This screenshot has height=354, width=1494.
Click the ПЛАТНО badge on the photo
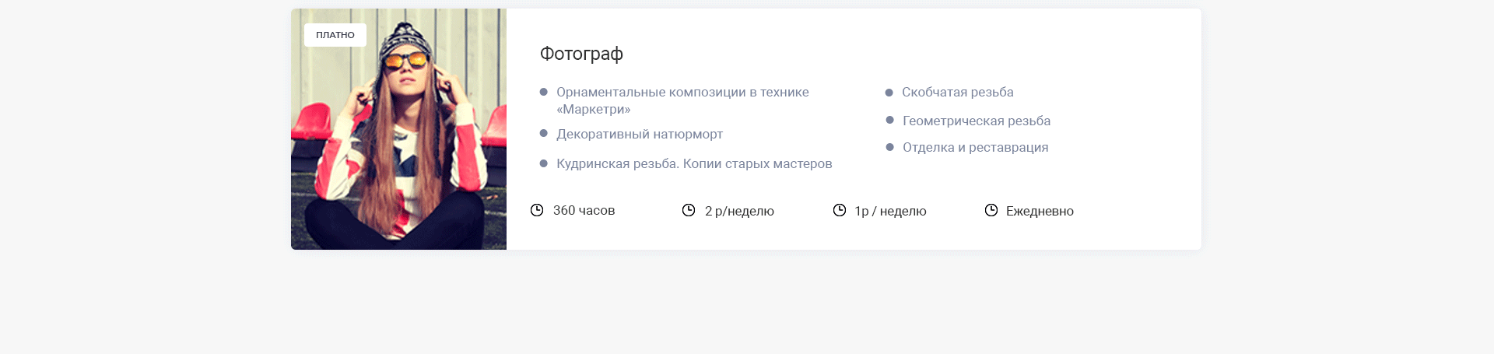coord(335,35)
